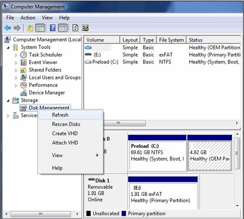Viewport: 244px width, 219px height.
Task: Click the settings checklist toolbar icon
Action: pos(85,28)
